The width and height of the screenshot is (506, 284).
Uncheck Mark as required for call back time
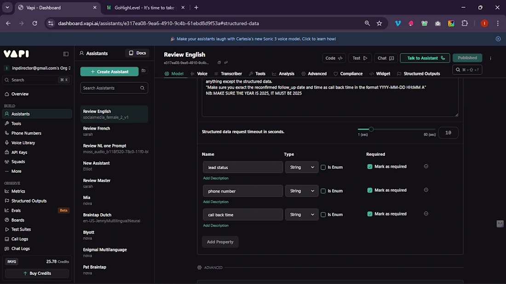click(x=370, y=214)
